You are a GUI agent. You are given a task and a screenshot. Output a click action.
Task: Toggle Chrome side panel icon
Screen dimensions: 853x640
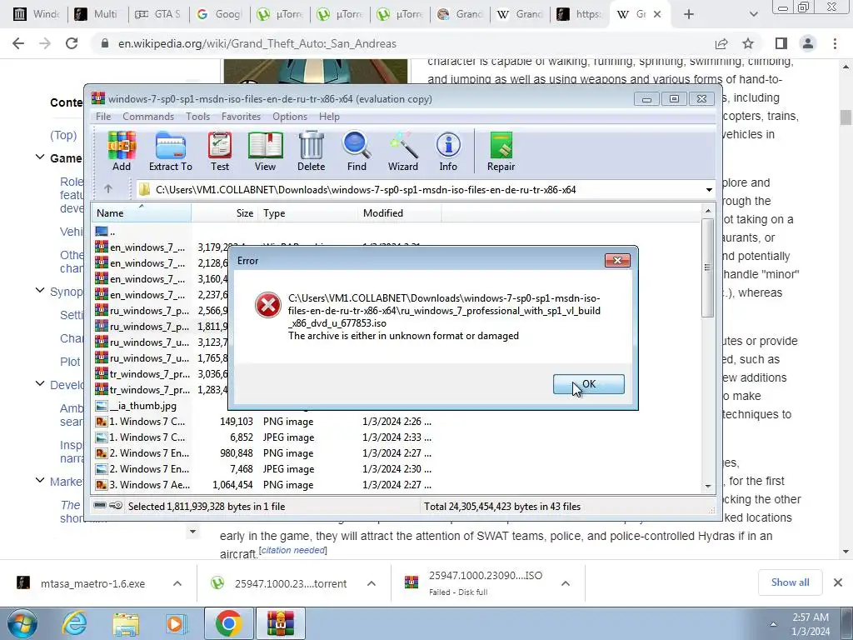click(781, 43)
